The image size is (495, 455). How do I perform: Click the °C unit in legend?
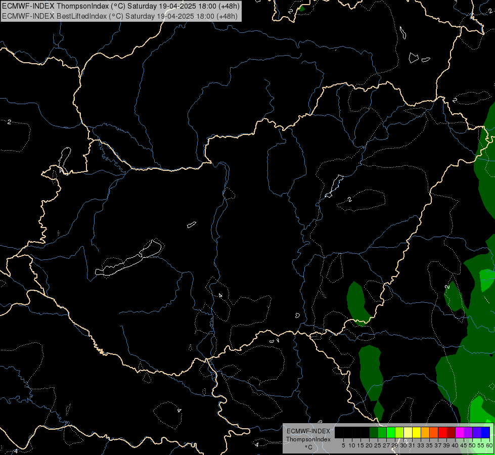pyautogui.click(x=309, y=447)
